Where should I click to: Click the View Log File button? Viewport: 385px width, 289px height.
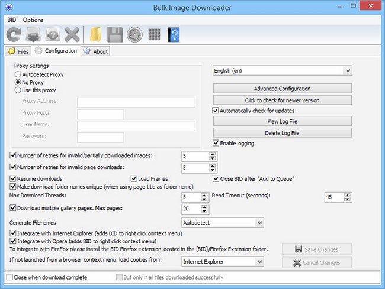tap(283, 121)
